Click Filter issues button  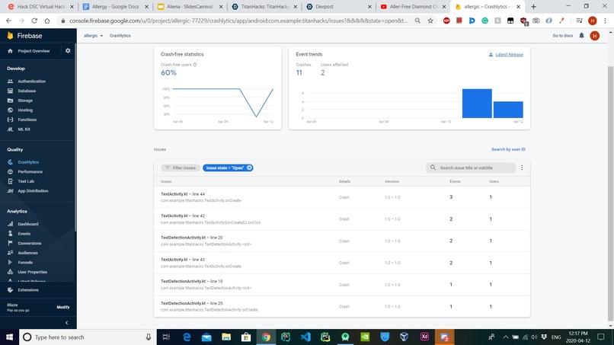tap(181, 168)
